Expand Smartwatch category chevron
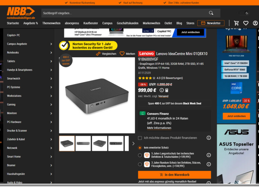The width and height of the screenshot is (259, 187). 51,79
